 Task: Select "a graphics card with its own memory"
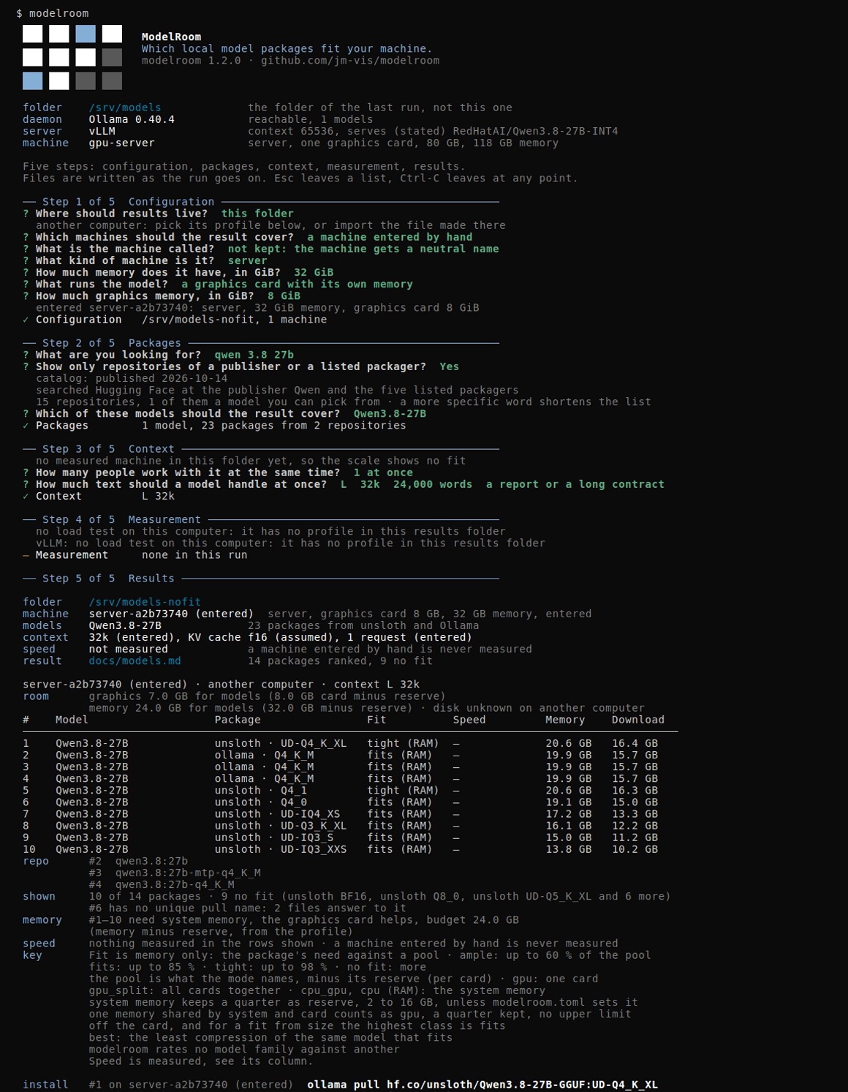(297, 284)
